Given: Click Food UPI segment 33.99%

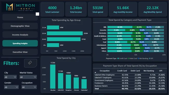Looking at the screenshot, I should tap(154, 42).
